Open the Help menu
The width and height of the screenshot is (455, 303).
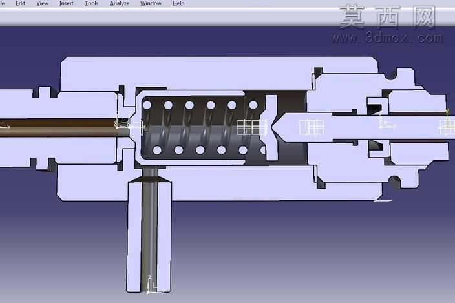pyautogui.click(x=178, y=3)
